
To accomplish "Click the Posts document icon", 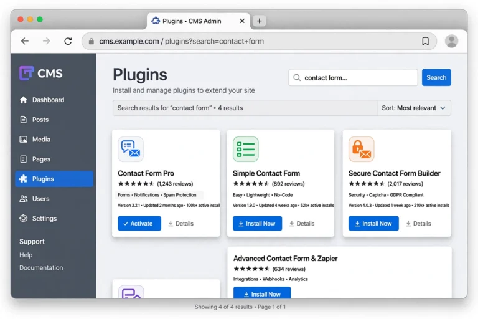I will [24, 120].
